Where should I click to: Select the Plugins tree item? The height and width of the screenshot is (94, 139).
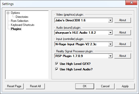point(16,29)
